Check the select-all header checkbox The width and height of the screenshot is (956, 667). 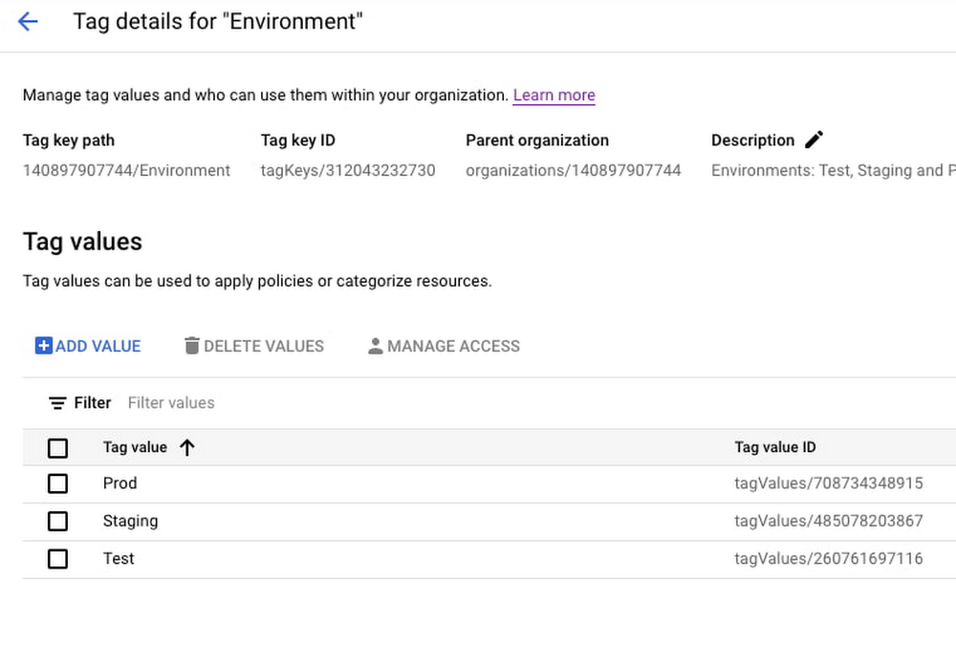coord(57,447)
